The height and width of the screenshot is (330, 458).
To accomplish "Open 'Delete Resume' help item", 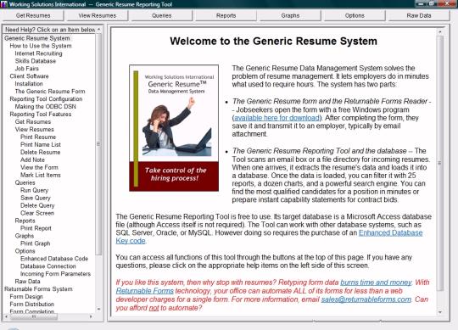I will click(x=41, y=152).
